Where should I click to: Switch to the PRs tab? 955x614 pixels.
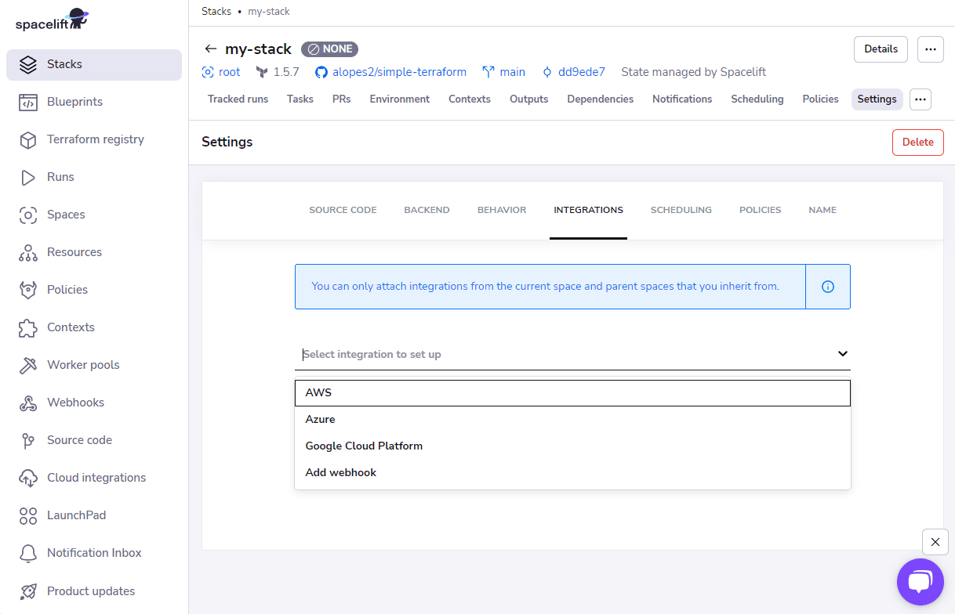click(341, 99)
